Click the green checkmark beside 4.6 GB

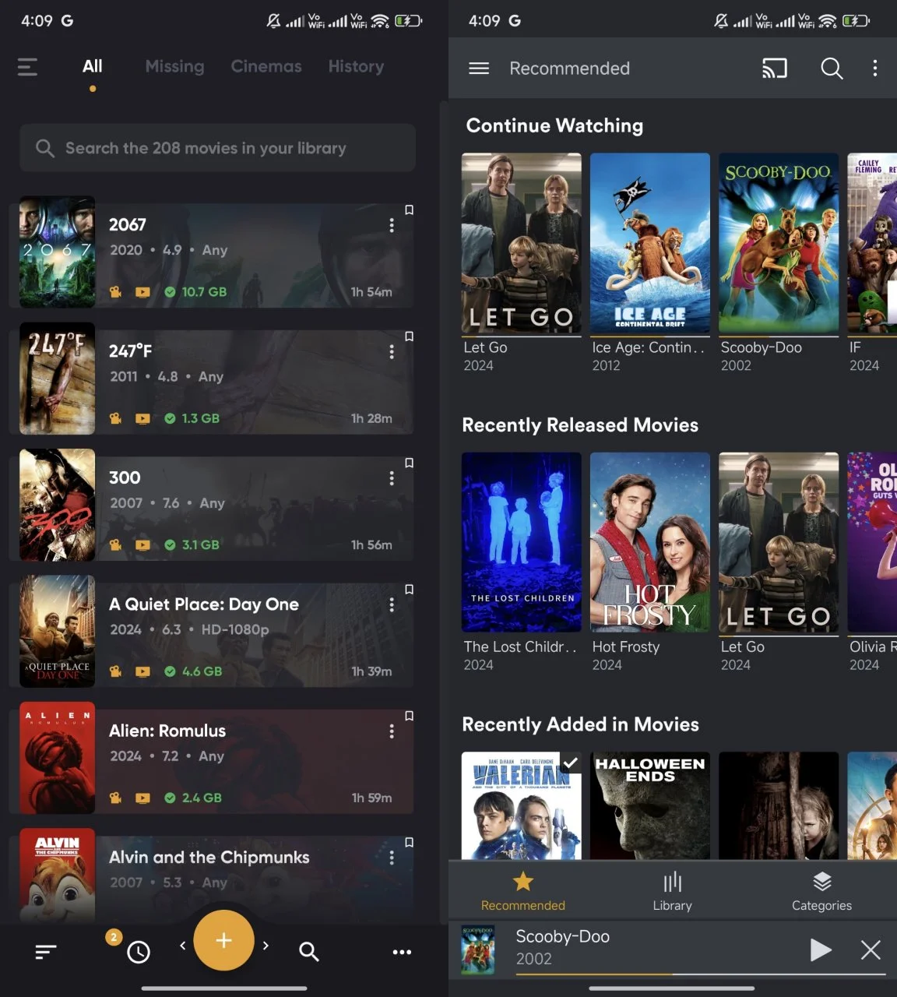(170, 671)
